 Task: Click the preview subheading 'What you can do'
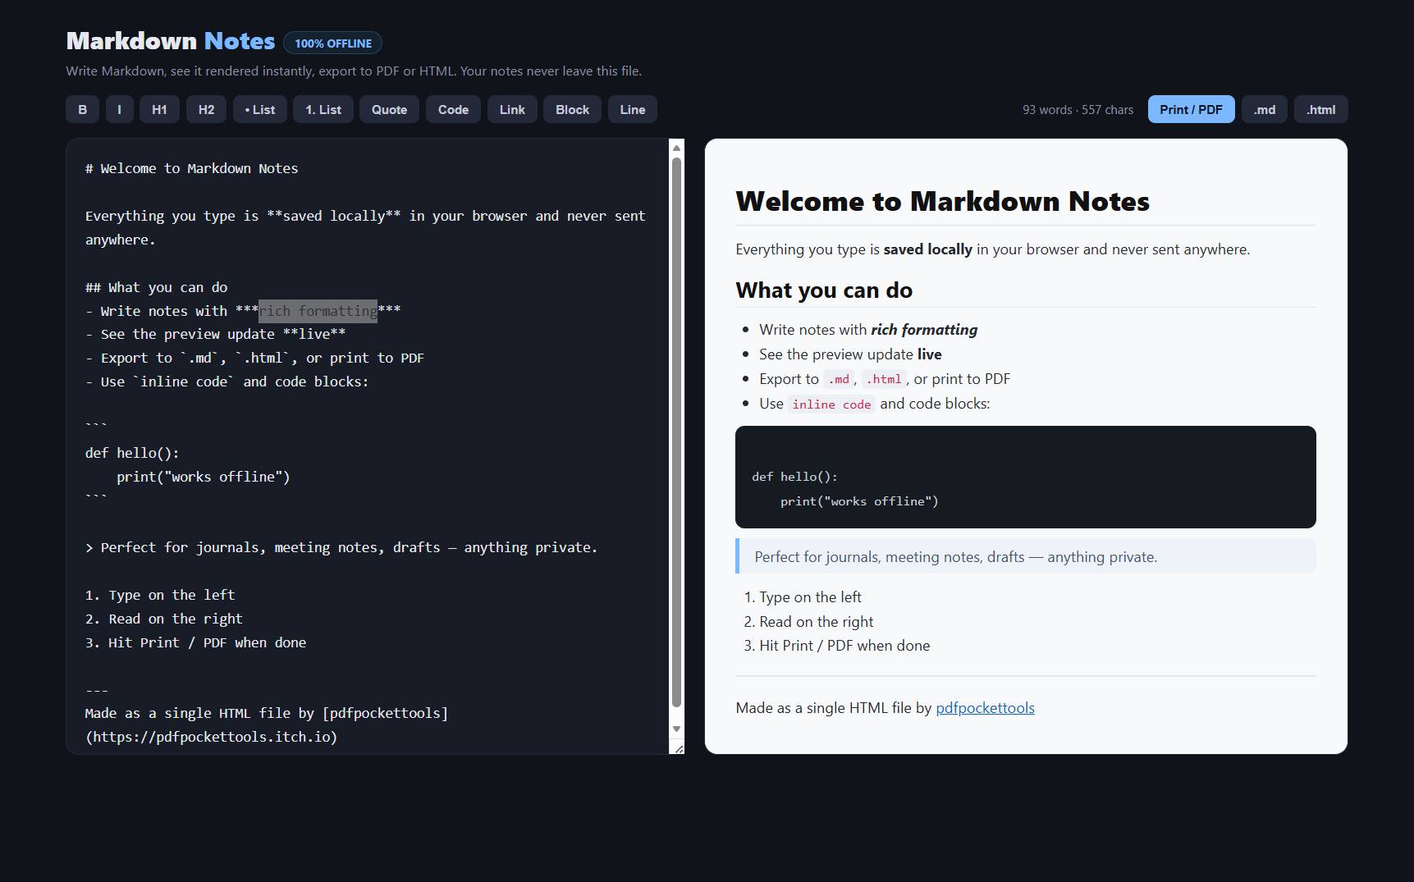point(824,290)
